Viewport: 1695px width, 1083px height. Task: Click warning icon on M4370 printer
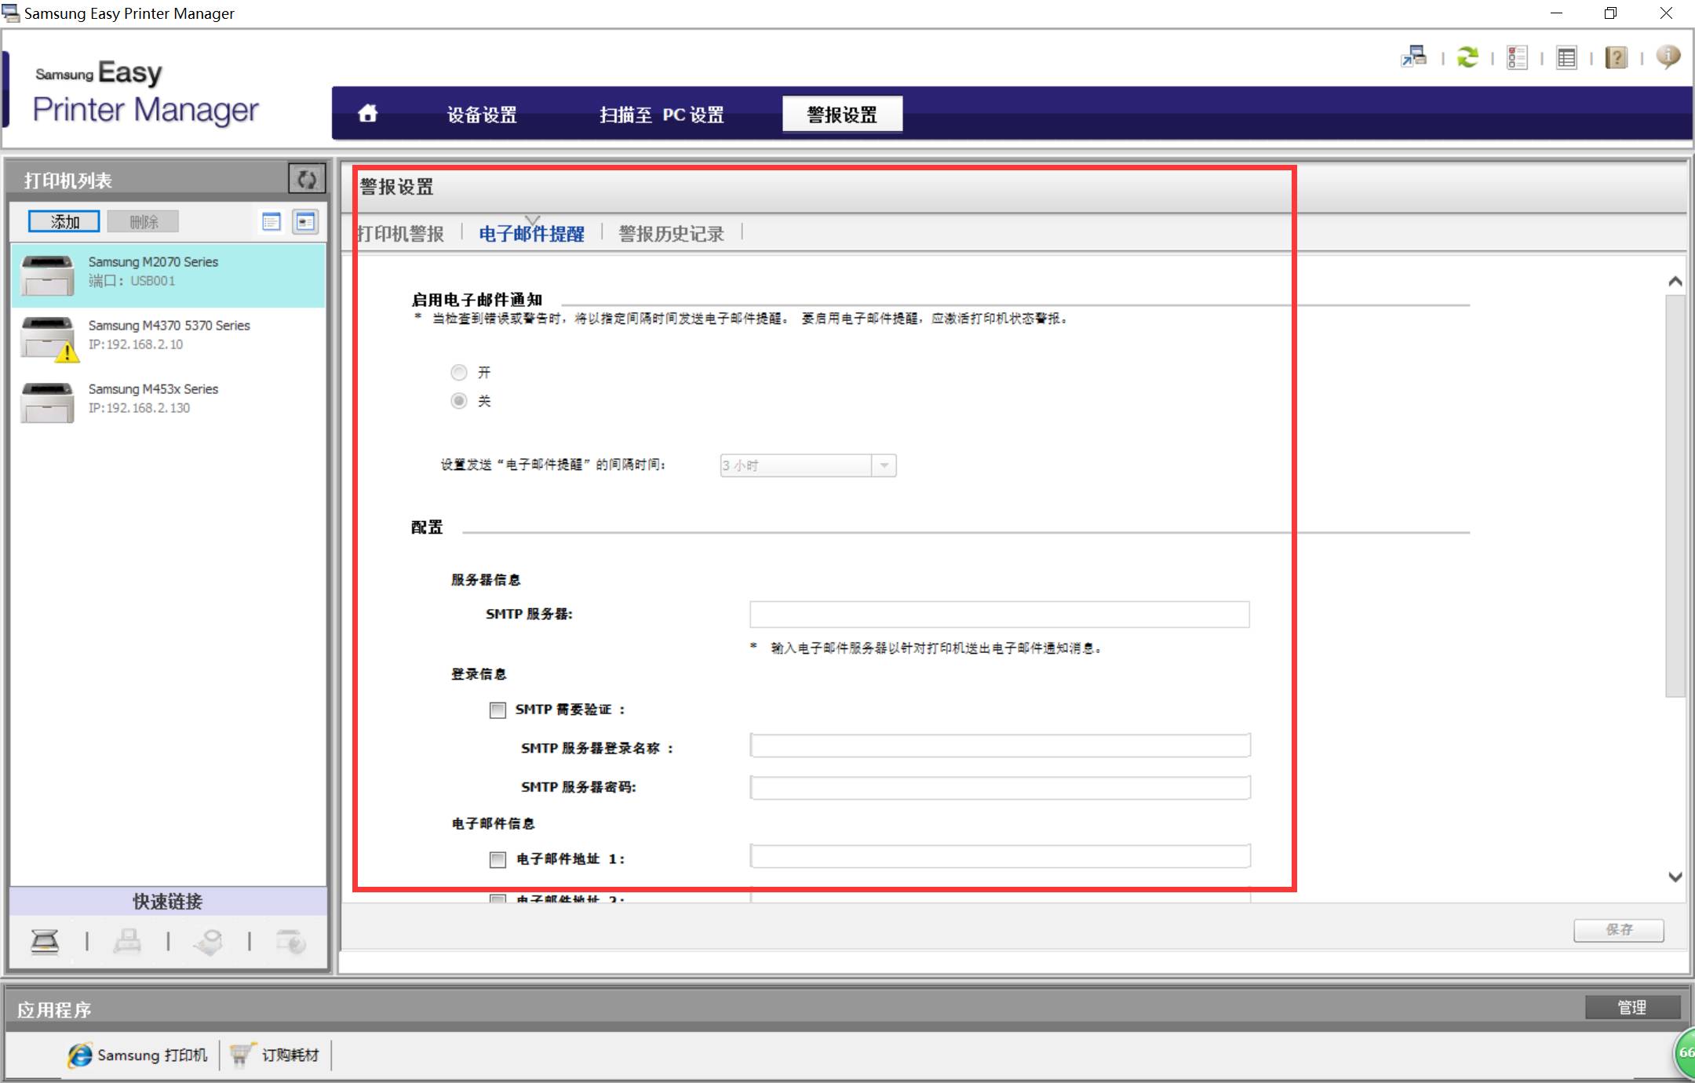point(67,352)
